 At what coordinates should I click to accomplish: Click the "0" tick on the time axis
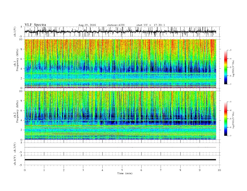[25, 170]
